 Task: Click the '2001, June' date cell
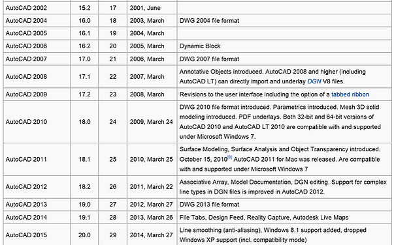click(x=152, y=8)
